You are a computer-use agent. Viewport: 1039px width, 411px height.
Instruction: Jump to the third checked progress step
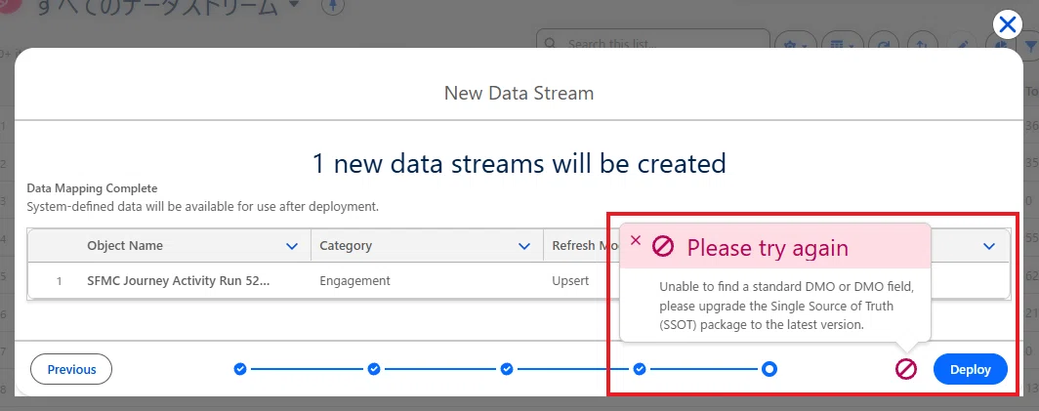click(507, 369)
